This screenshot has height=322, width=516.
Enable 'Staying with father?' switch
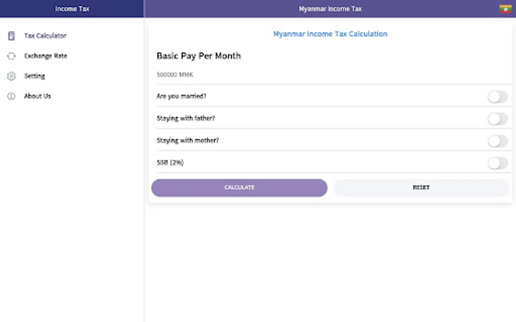pyautogui.click(x=497, y=119)
